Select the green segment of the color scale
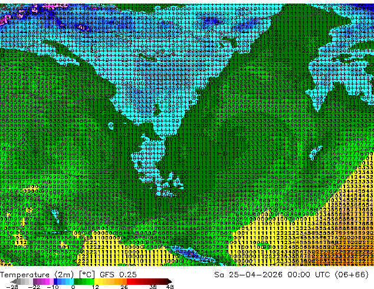 (84, 281)
